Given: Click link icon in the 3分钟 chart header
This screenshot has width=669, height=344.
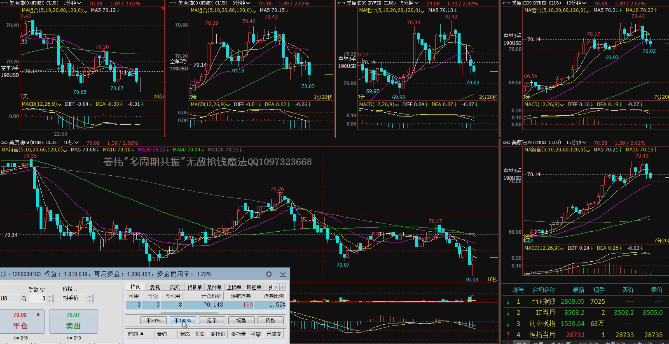Looking at the screenshot, I should [173, 3].
